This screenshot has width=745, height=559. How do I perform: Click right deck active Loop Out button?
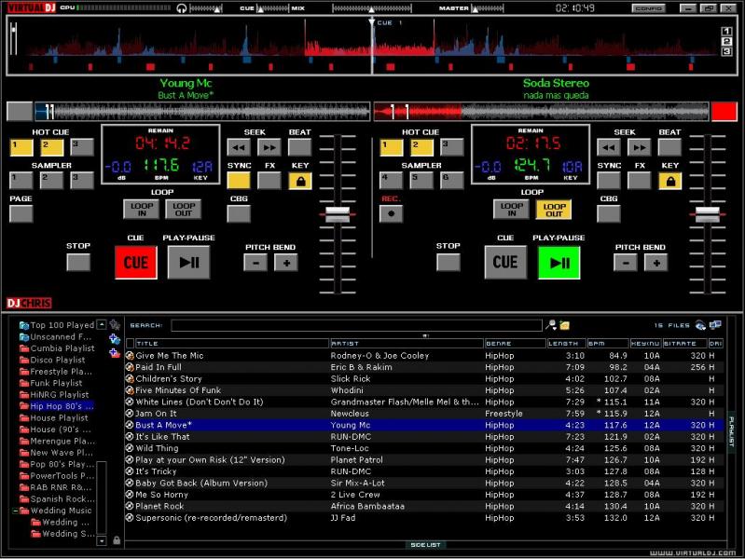click(x=554, y=210)
